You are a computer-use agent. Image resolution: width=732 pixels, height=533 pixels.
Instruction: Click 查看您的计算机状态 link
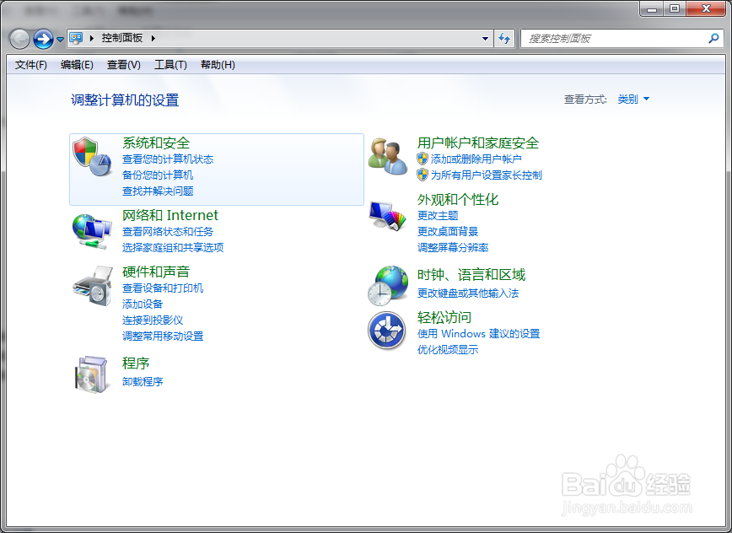coord(168,159)
